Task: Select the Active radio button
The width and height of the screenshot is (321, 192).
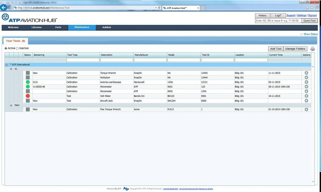Action: pos(6,48)
